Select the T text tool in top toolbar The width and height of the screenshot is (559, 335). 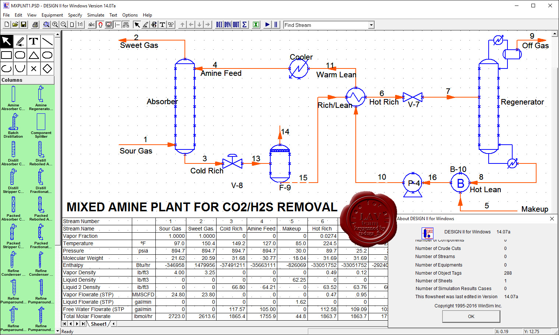point(162,25)
